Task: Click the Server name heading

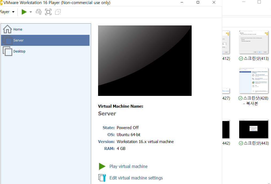Action: coord(107,114)
